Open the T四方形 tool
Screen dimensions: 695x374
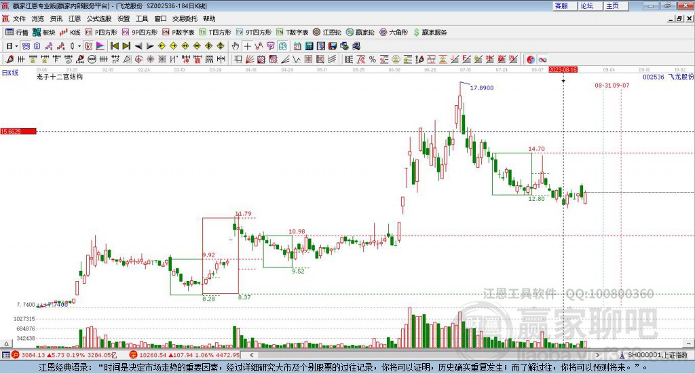click(x=215, y=33)
